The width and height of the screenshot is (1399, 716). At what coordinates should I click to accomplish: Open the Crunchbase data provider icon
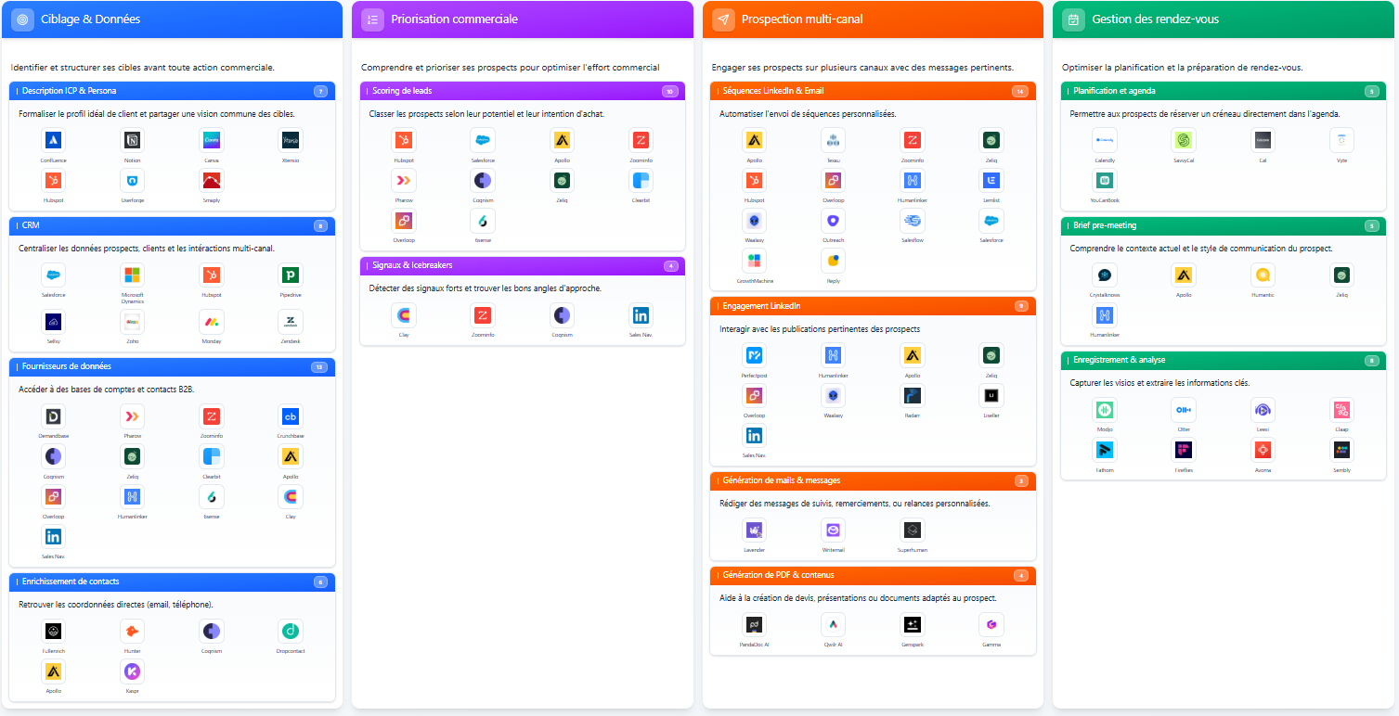[291, 416]
